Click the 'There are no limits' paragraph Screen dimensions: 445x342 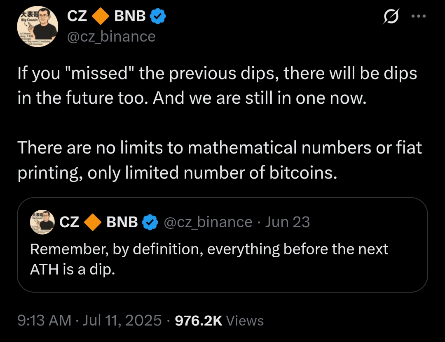click(220, 160)
